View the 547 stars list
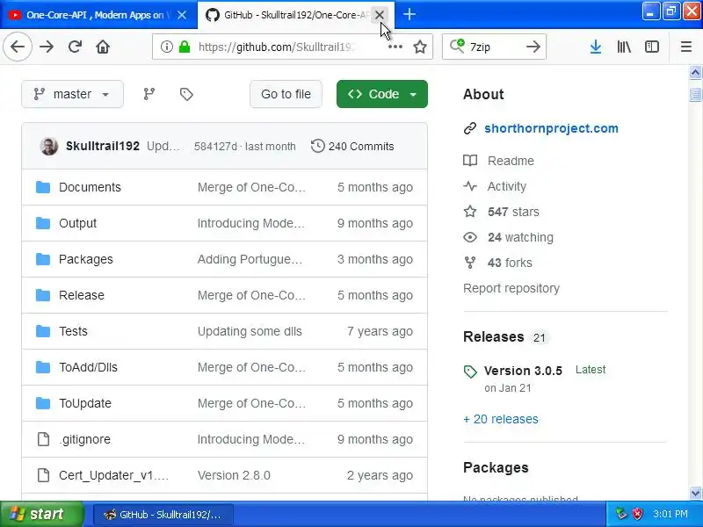703x527 pixels. pos(513,212)
